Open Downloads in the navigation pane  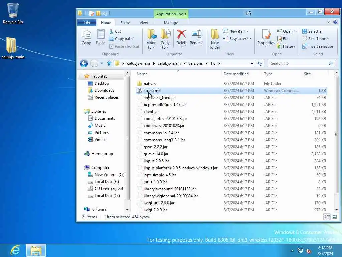(104, 90)
